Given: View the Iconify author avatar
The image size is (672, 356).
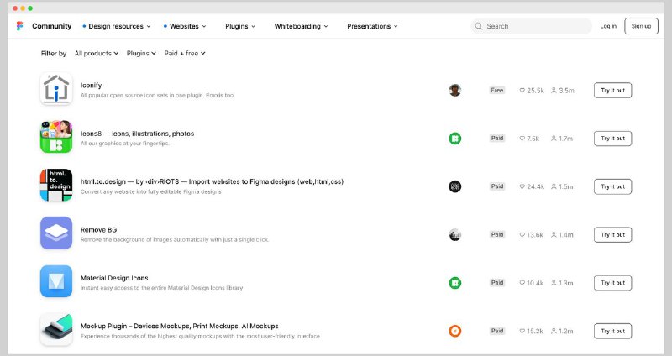Looking at the screenshot, I should (x=455, y=91).
